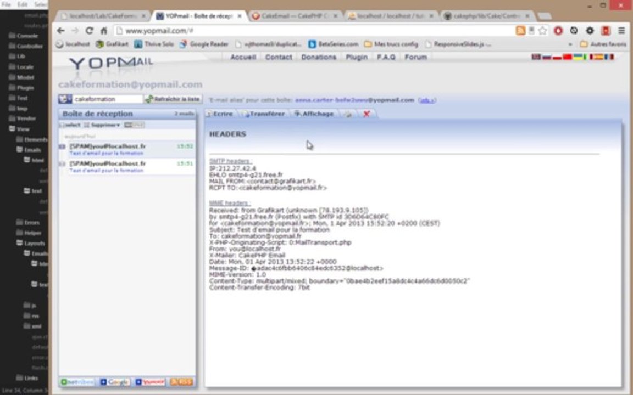Open bookmarks overflow arrow
This screenshot has height=395, width=633.
[x=570, y=44]
